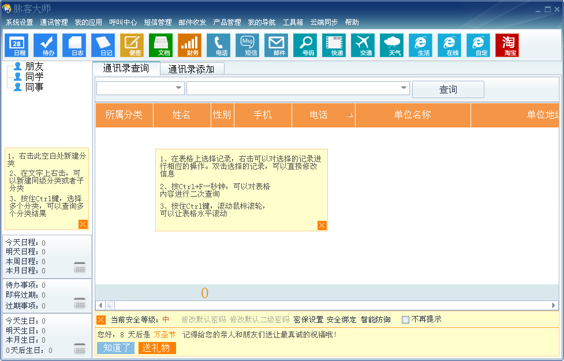Click the 单位名称 column header

[x=413, y=115]
